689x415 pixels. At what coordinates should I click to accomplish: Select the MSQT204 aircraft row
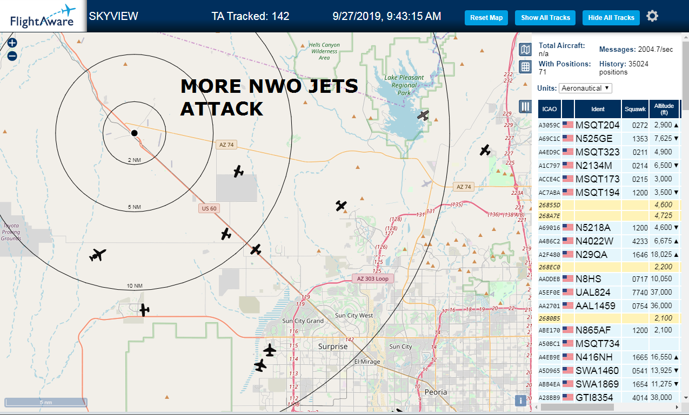(x=609, y=125)
